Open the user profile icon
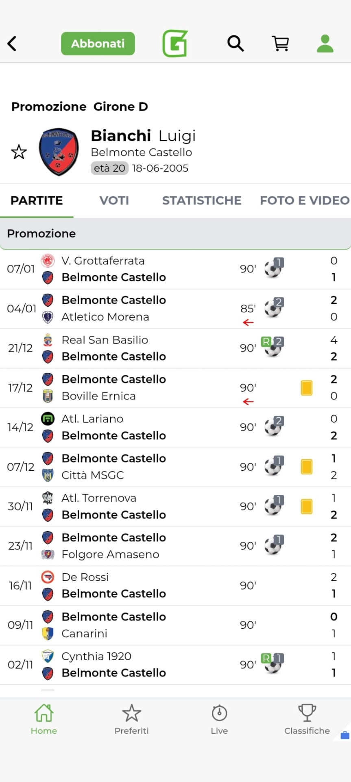This screenshot has height=782, width=351. 325,44
